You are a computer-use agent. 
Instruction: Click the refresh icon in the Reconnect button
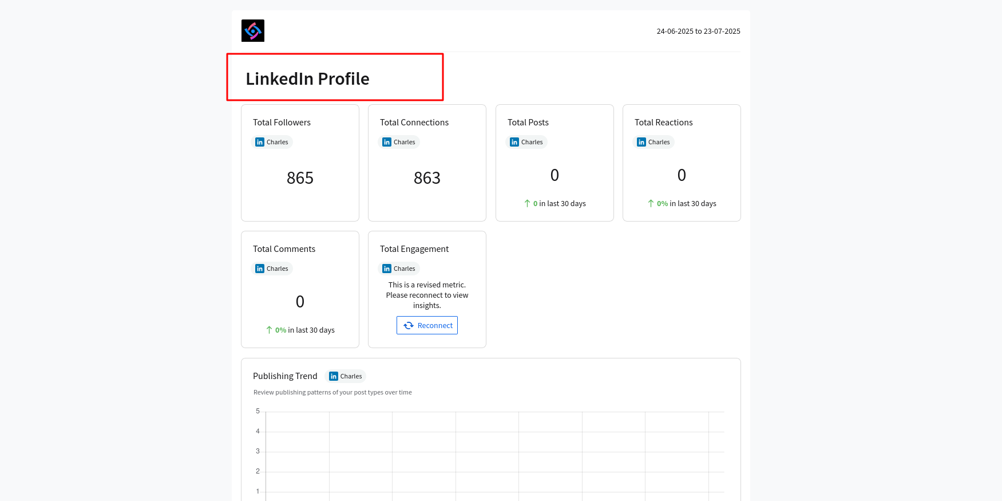click(x=409, y=325)
